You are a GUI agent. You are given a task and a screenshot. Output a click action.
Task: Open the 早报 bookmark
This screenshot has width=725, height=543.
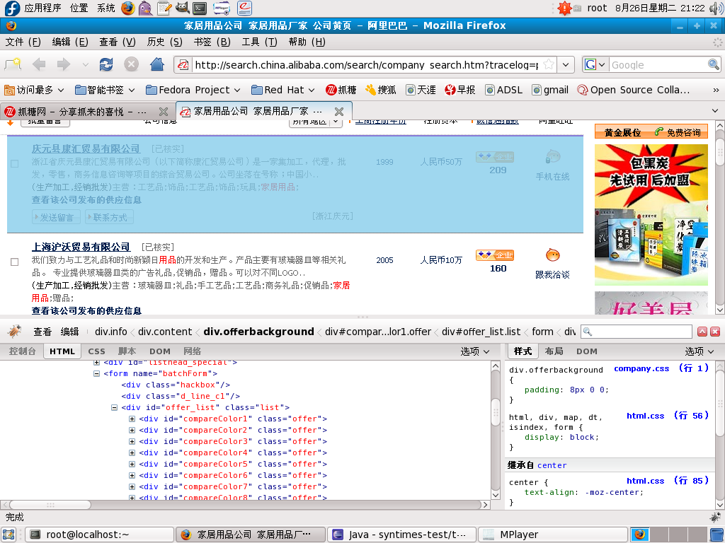pyautogui.click(x=460, y=90)
